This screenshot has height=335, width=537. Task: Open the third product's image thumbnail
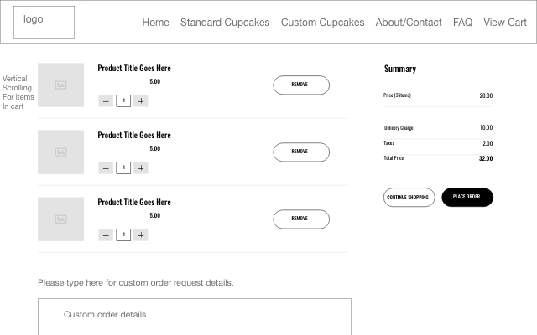click(x=60, y=219)
